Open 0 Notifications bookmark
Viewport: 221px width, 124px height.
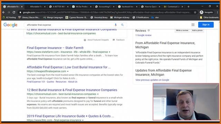[x=141, y=18]
